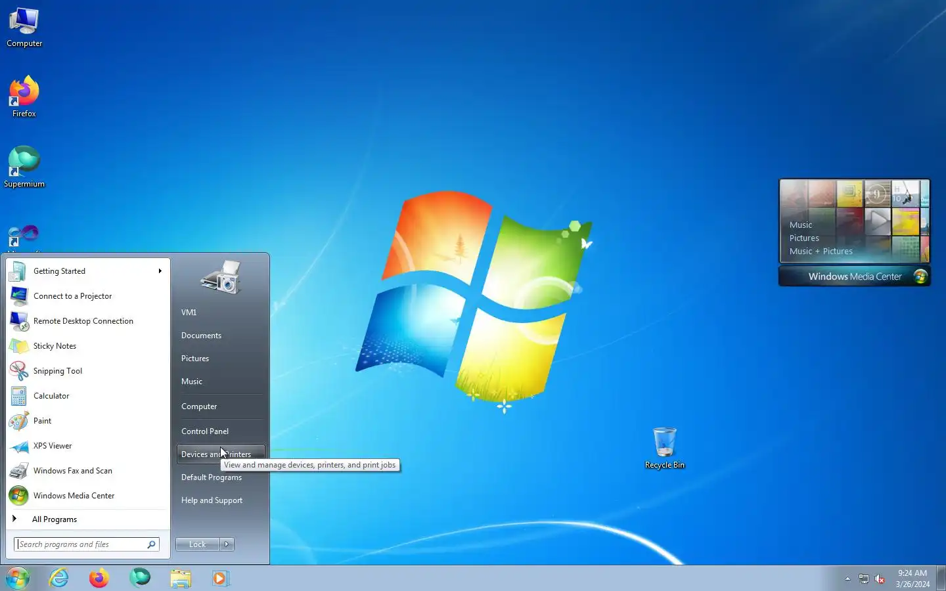
Task: Click the Show desktop strip at the taskbar's right end
Action: [x=941, y=579]
